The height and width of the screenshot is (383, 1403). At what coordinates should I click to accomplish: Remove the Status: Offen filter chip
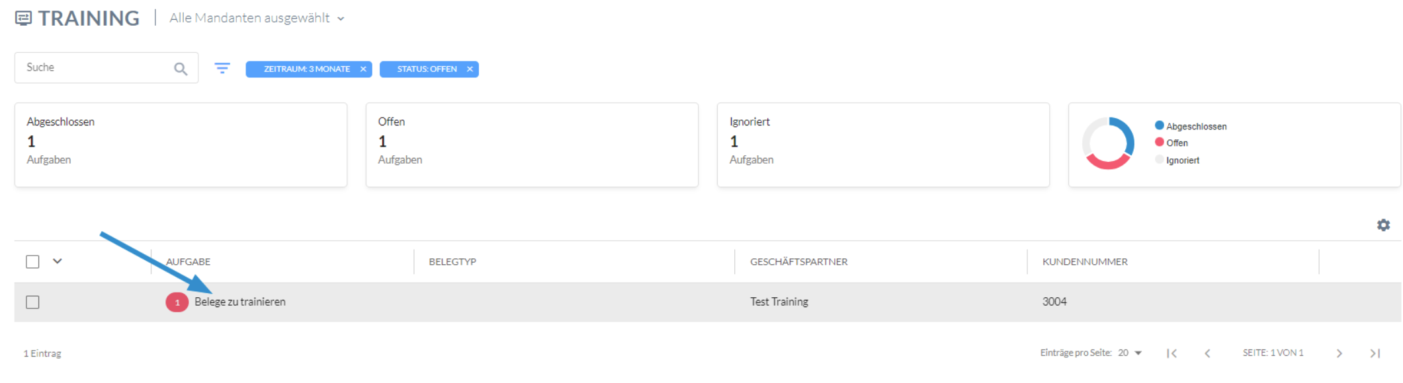coord(470,69)
